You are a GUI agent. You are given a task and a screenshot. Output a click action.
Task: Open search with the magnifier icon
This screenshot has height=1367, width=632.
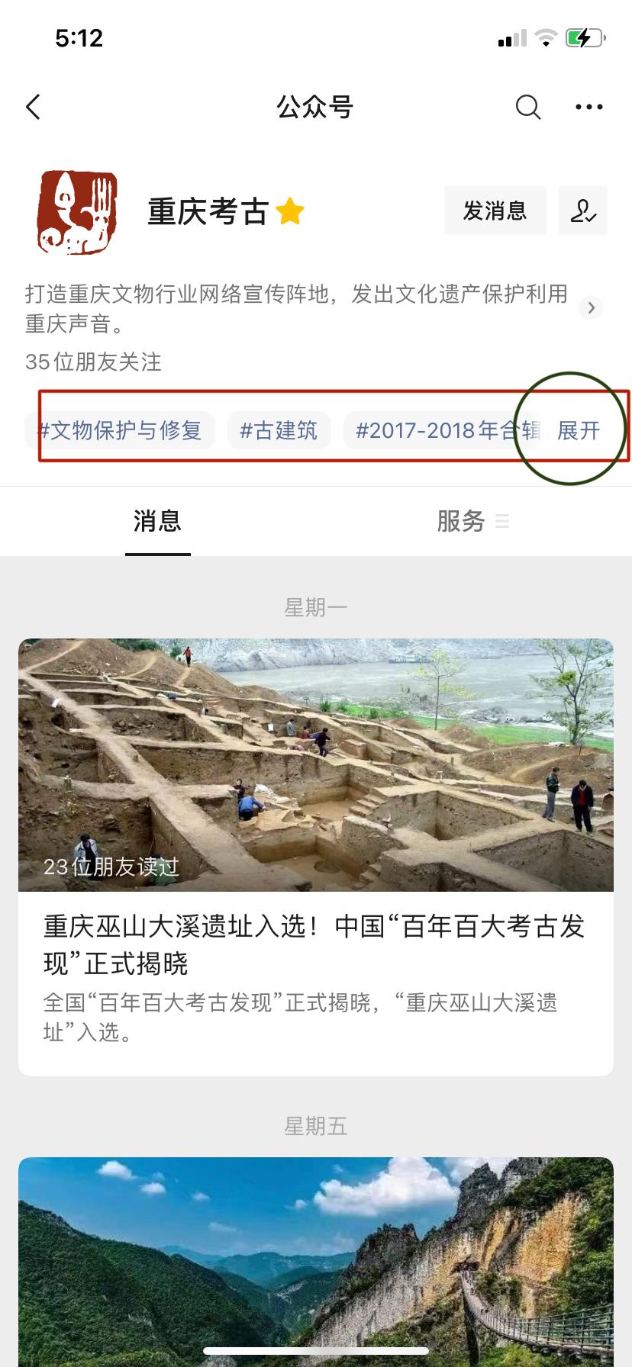[x=527, y=108]
